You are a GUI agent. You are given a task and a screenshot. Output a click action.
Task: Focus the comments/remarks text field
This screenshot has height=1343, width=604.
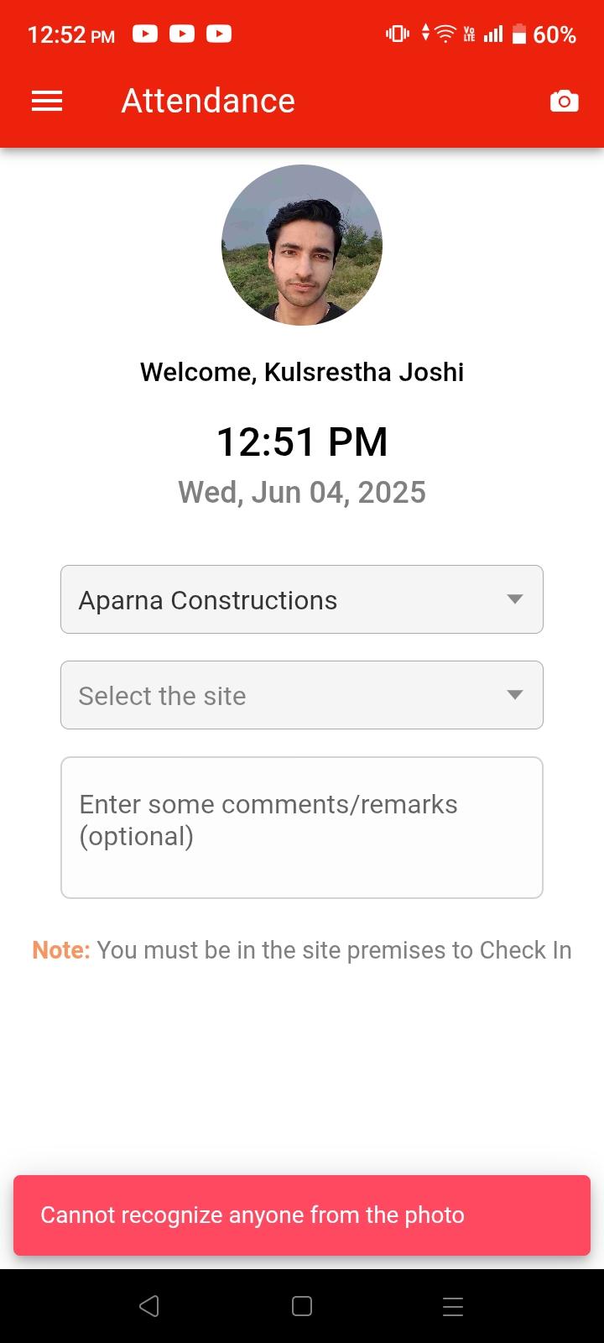302,828
